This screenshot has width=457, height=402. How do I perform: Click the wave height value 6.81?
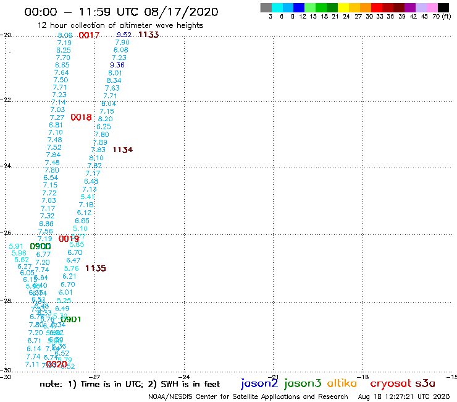click(x=56, y=126)
